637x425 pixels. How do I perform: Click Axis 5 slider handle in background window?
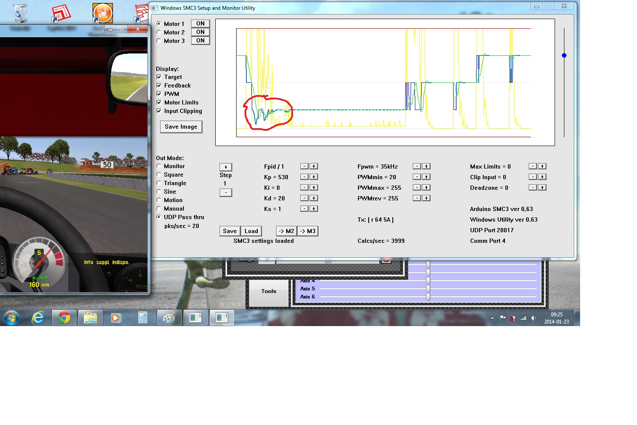[428, 289]
